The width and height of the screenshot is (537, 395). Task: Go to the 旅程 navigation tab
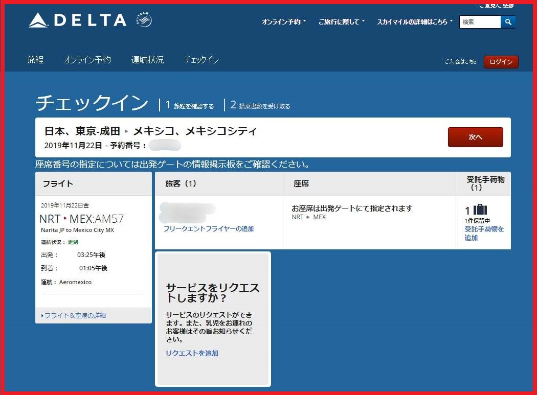(36, 60)
